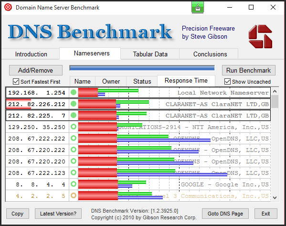The image size is (286, 226).
Task: Toggle Sort Fastest First checkbox
Action: (16, 81)
